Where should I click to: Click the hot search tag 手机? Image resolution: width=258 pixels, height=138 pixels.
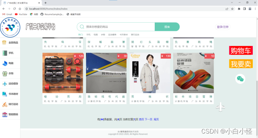(x=88, y=35)
